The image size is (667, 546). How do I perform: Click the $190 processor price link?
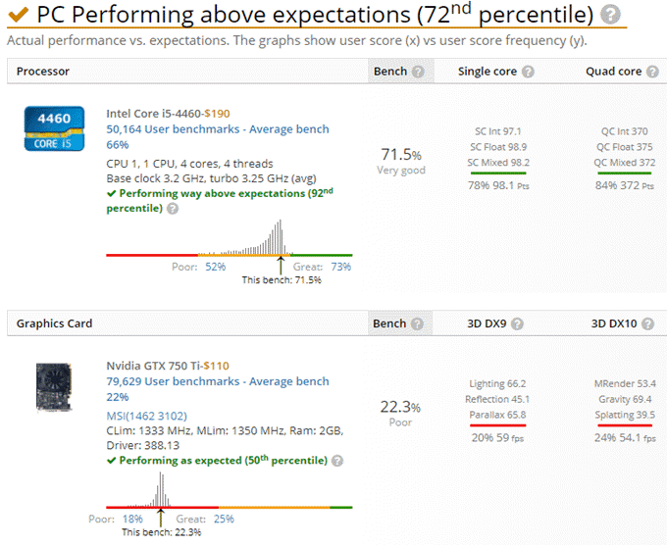[217, 114]
